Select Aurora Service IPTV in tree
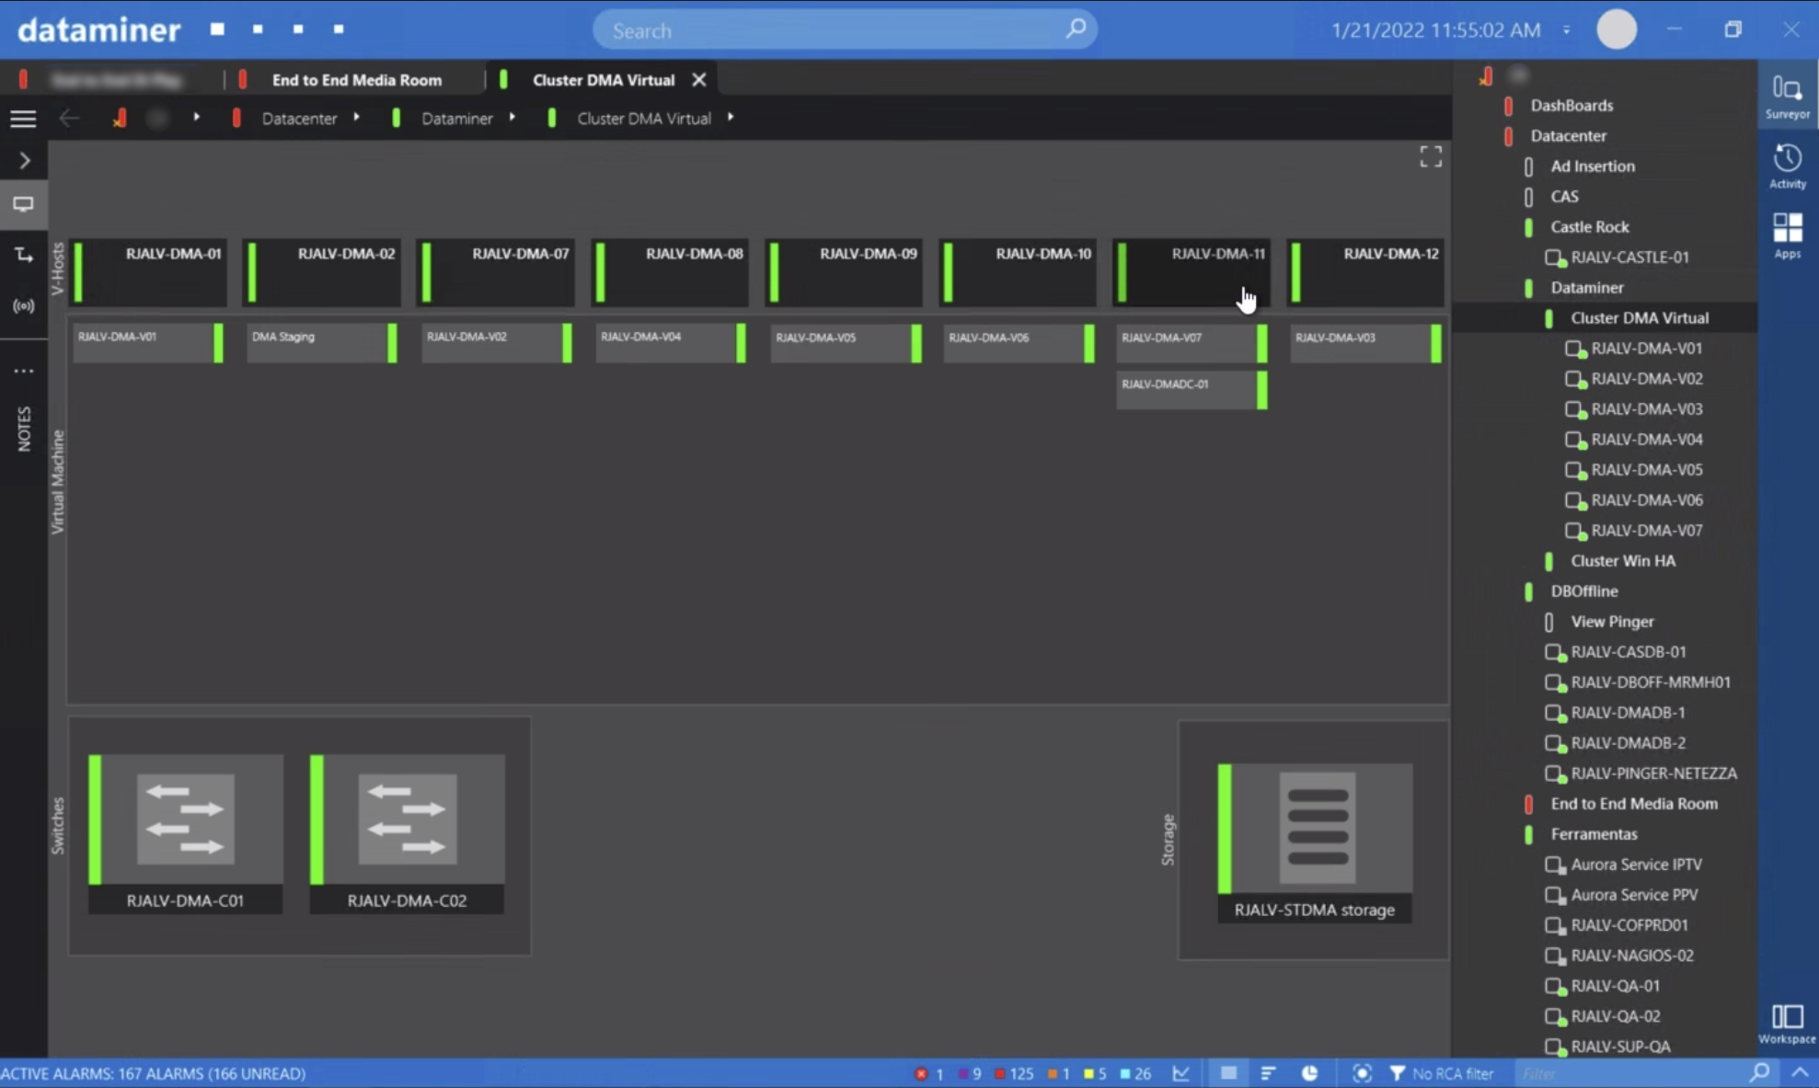The image size is (1819, 1088). pyautogui.click(x=1636, y=865)
